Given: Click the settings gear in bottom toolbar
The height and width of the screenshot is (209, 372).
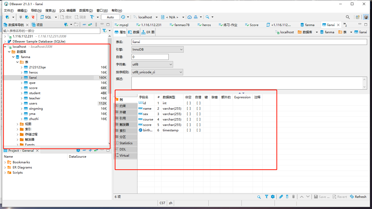Looking at the screenshot, I should coord(273,197).
